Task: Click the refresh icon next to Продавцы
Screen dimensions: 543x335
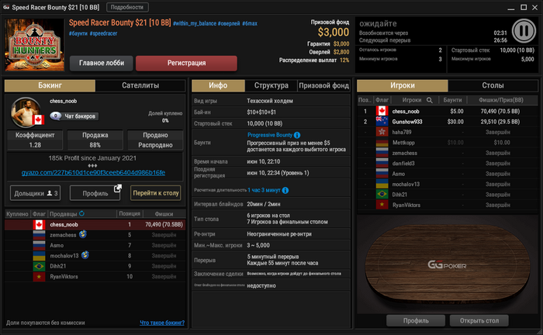Action: [x=81, y=213]
